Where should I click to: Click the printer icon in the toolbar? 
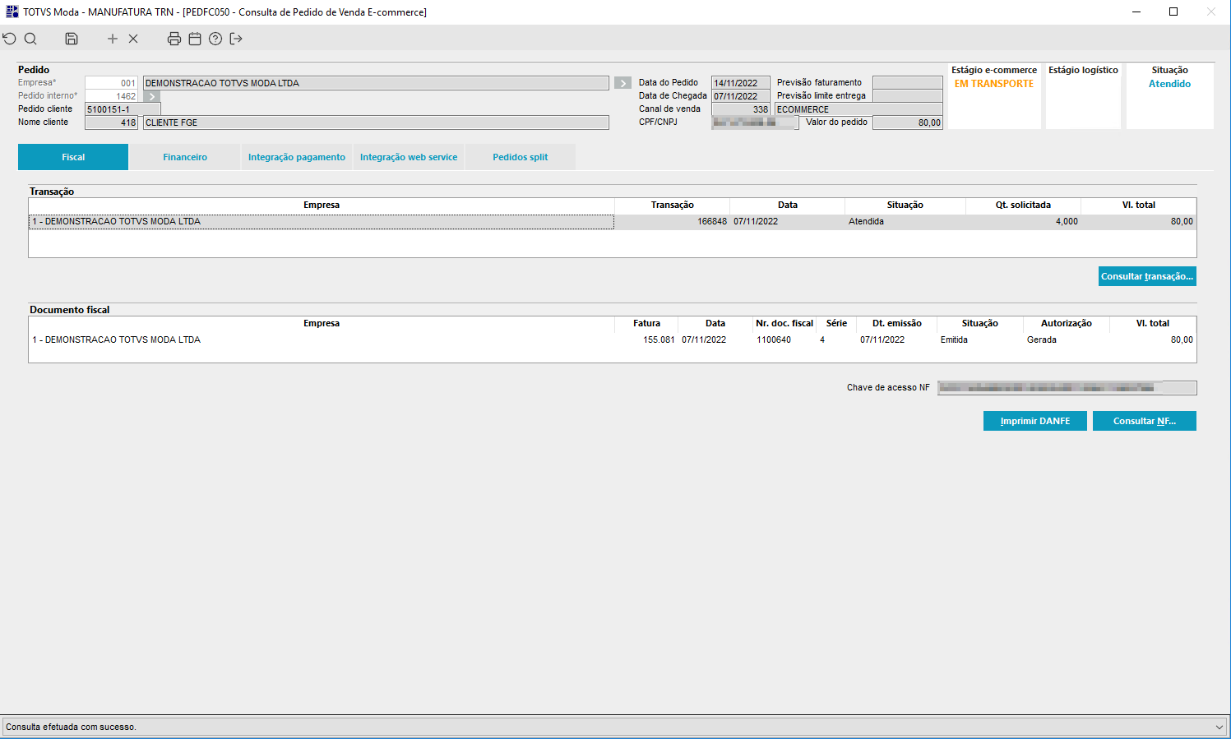tap(174, 39)
